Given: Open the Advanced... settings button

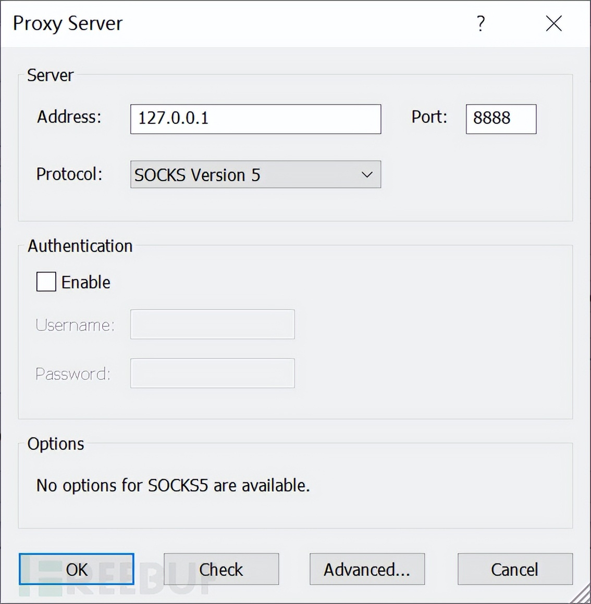Looking at the screenshot, I should pos(367,569).
